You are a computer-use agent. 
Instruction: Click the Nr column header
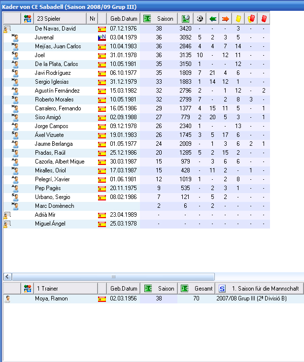click(x=93, y=19)
